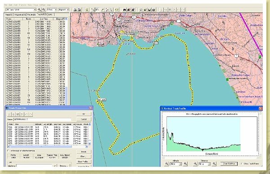Click the Receive From Device icon
Image resolution: width=270 pixels, height=174 pixels.
pyautogui.click(x=79, y=10)
